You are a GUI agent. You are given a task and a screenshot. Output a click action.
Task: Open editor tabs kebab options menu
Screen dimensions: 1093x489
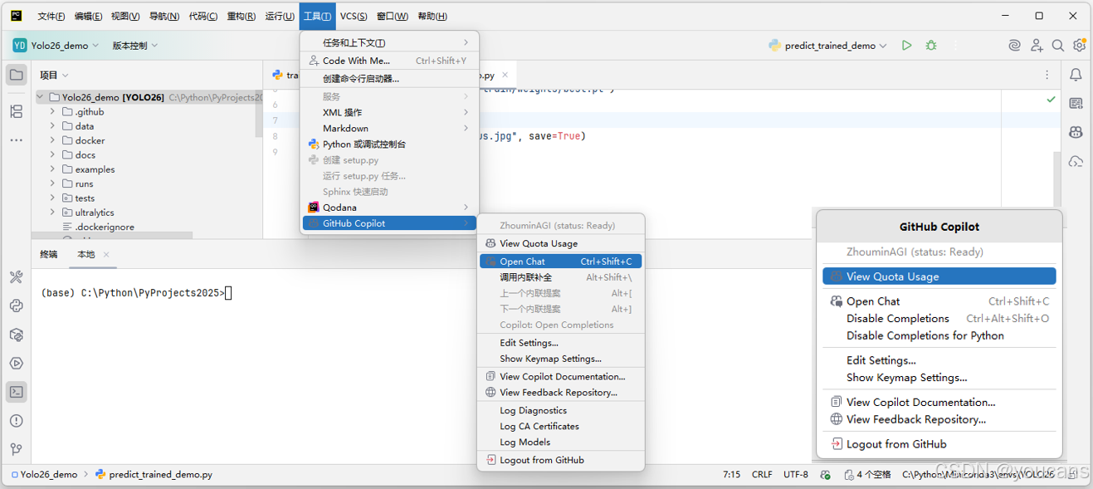point(1049,75)
